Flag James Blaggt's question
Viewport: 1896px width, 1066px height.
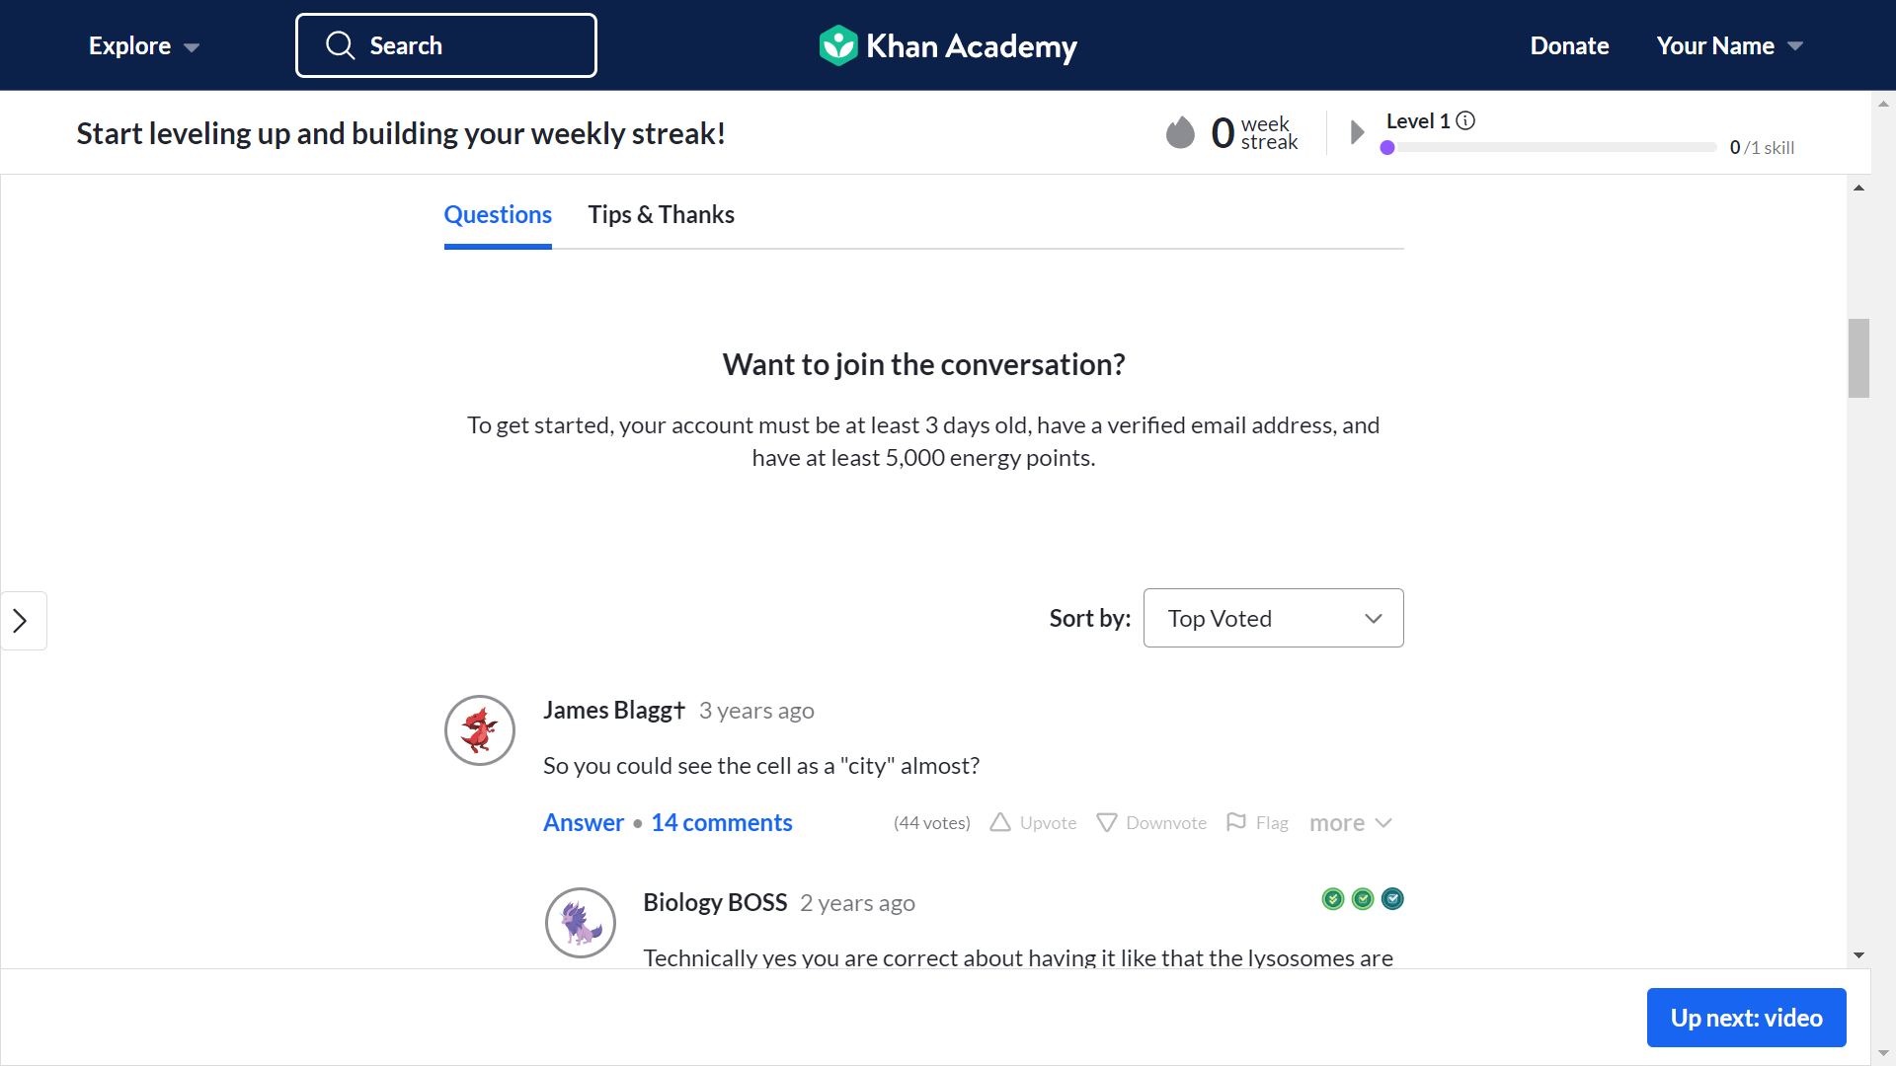[1257, 822]
